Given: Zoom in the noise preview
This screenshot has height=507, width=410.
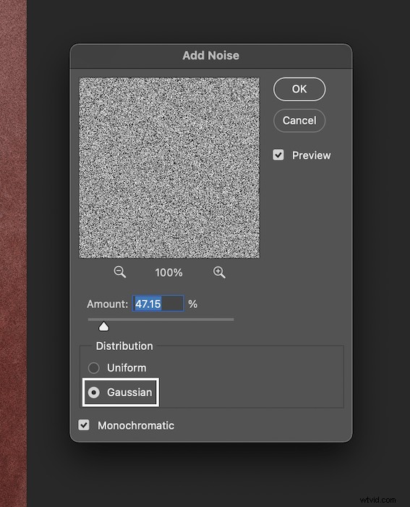Looking at the screenshot, I should tap(219, 272).
